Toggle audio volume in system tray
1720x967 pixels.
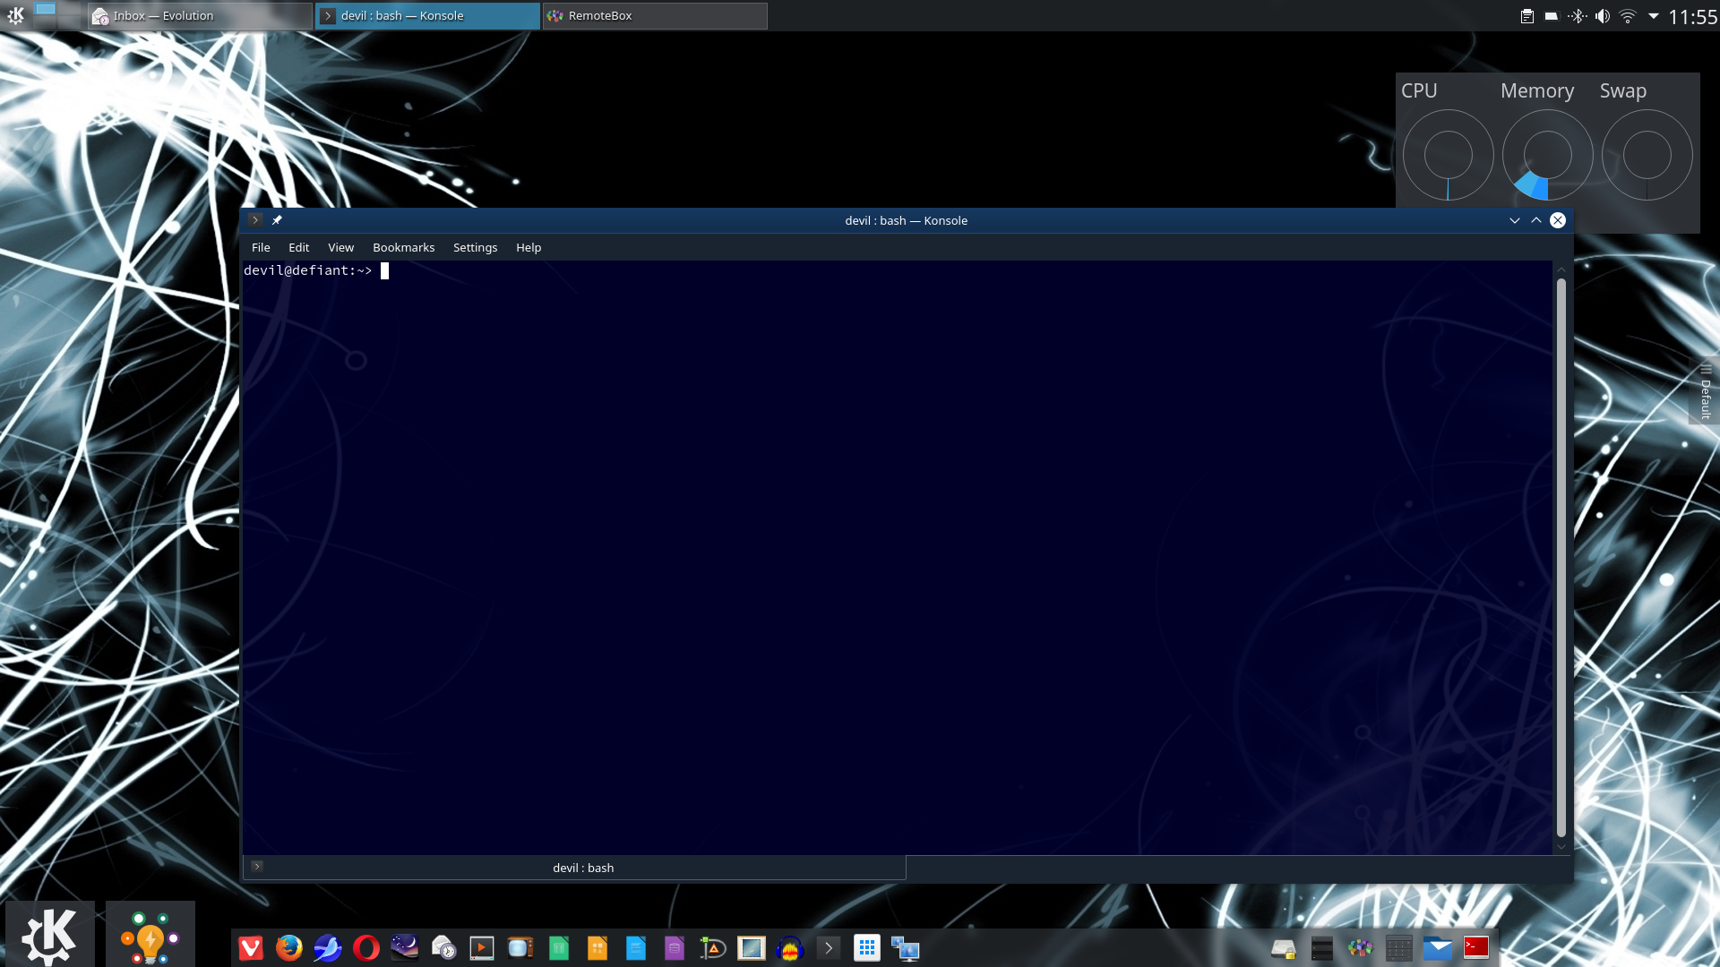point(1602,16)
